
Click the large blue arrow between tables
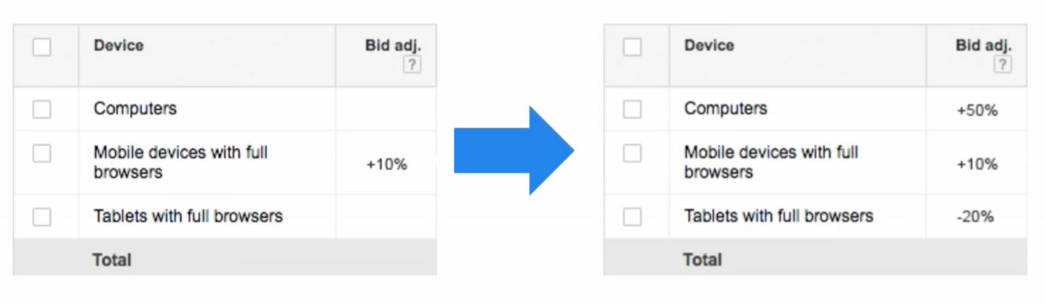tap(514, 151)
